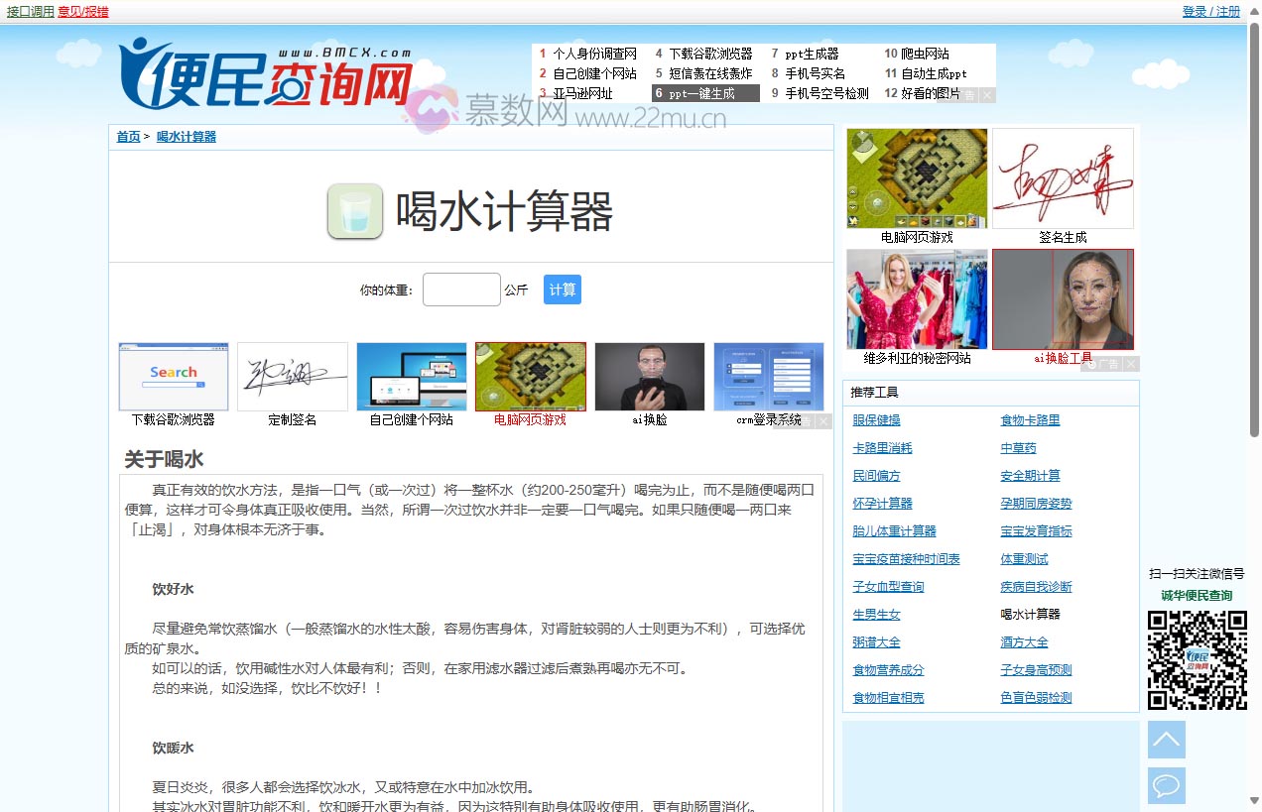Select the 签名生成 sample image in sidebar

point(1063,177)
